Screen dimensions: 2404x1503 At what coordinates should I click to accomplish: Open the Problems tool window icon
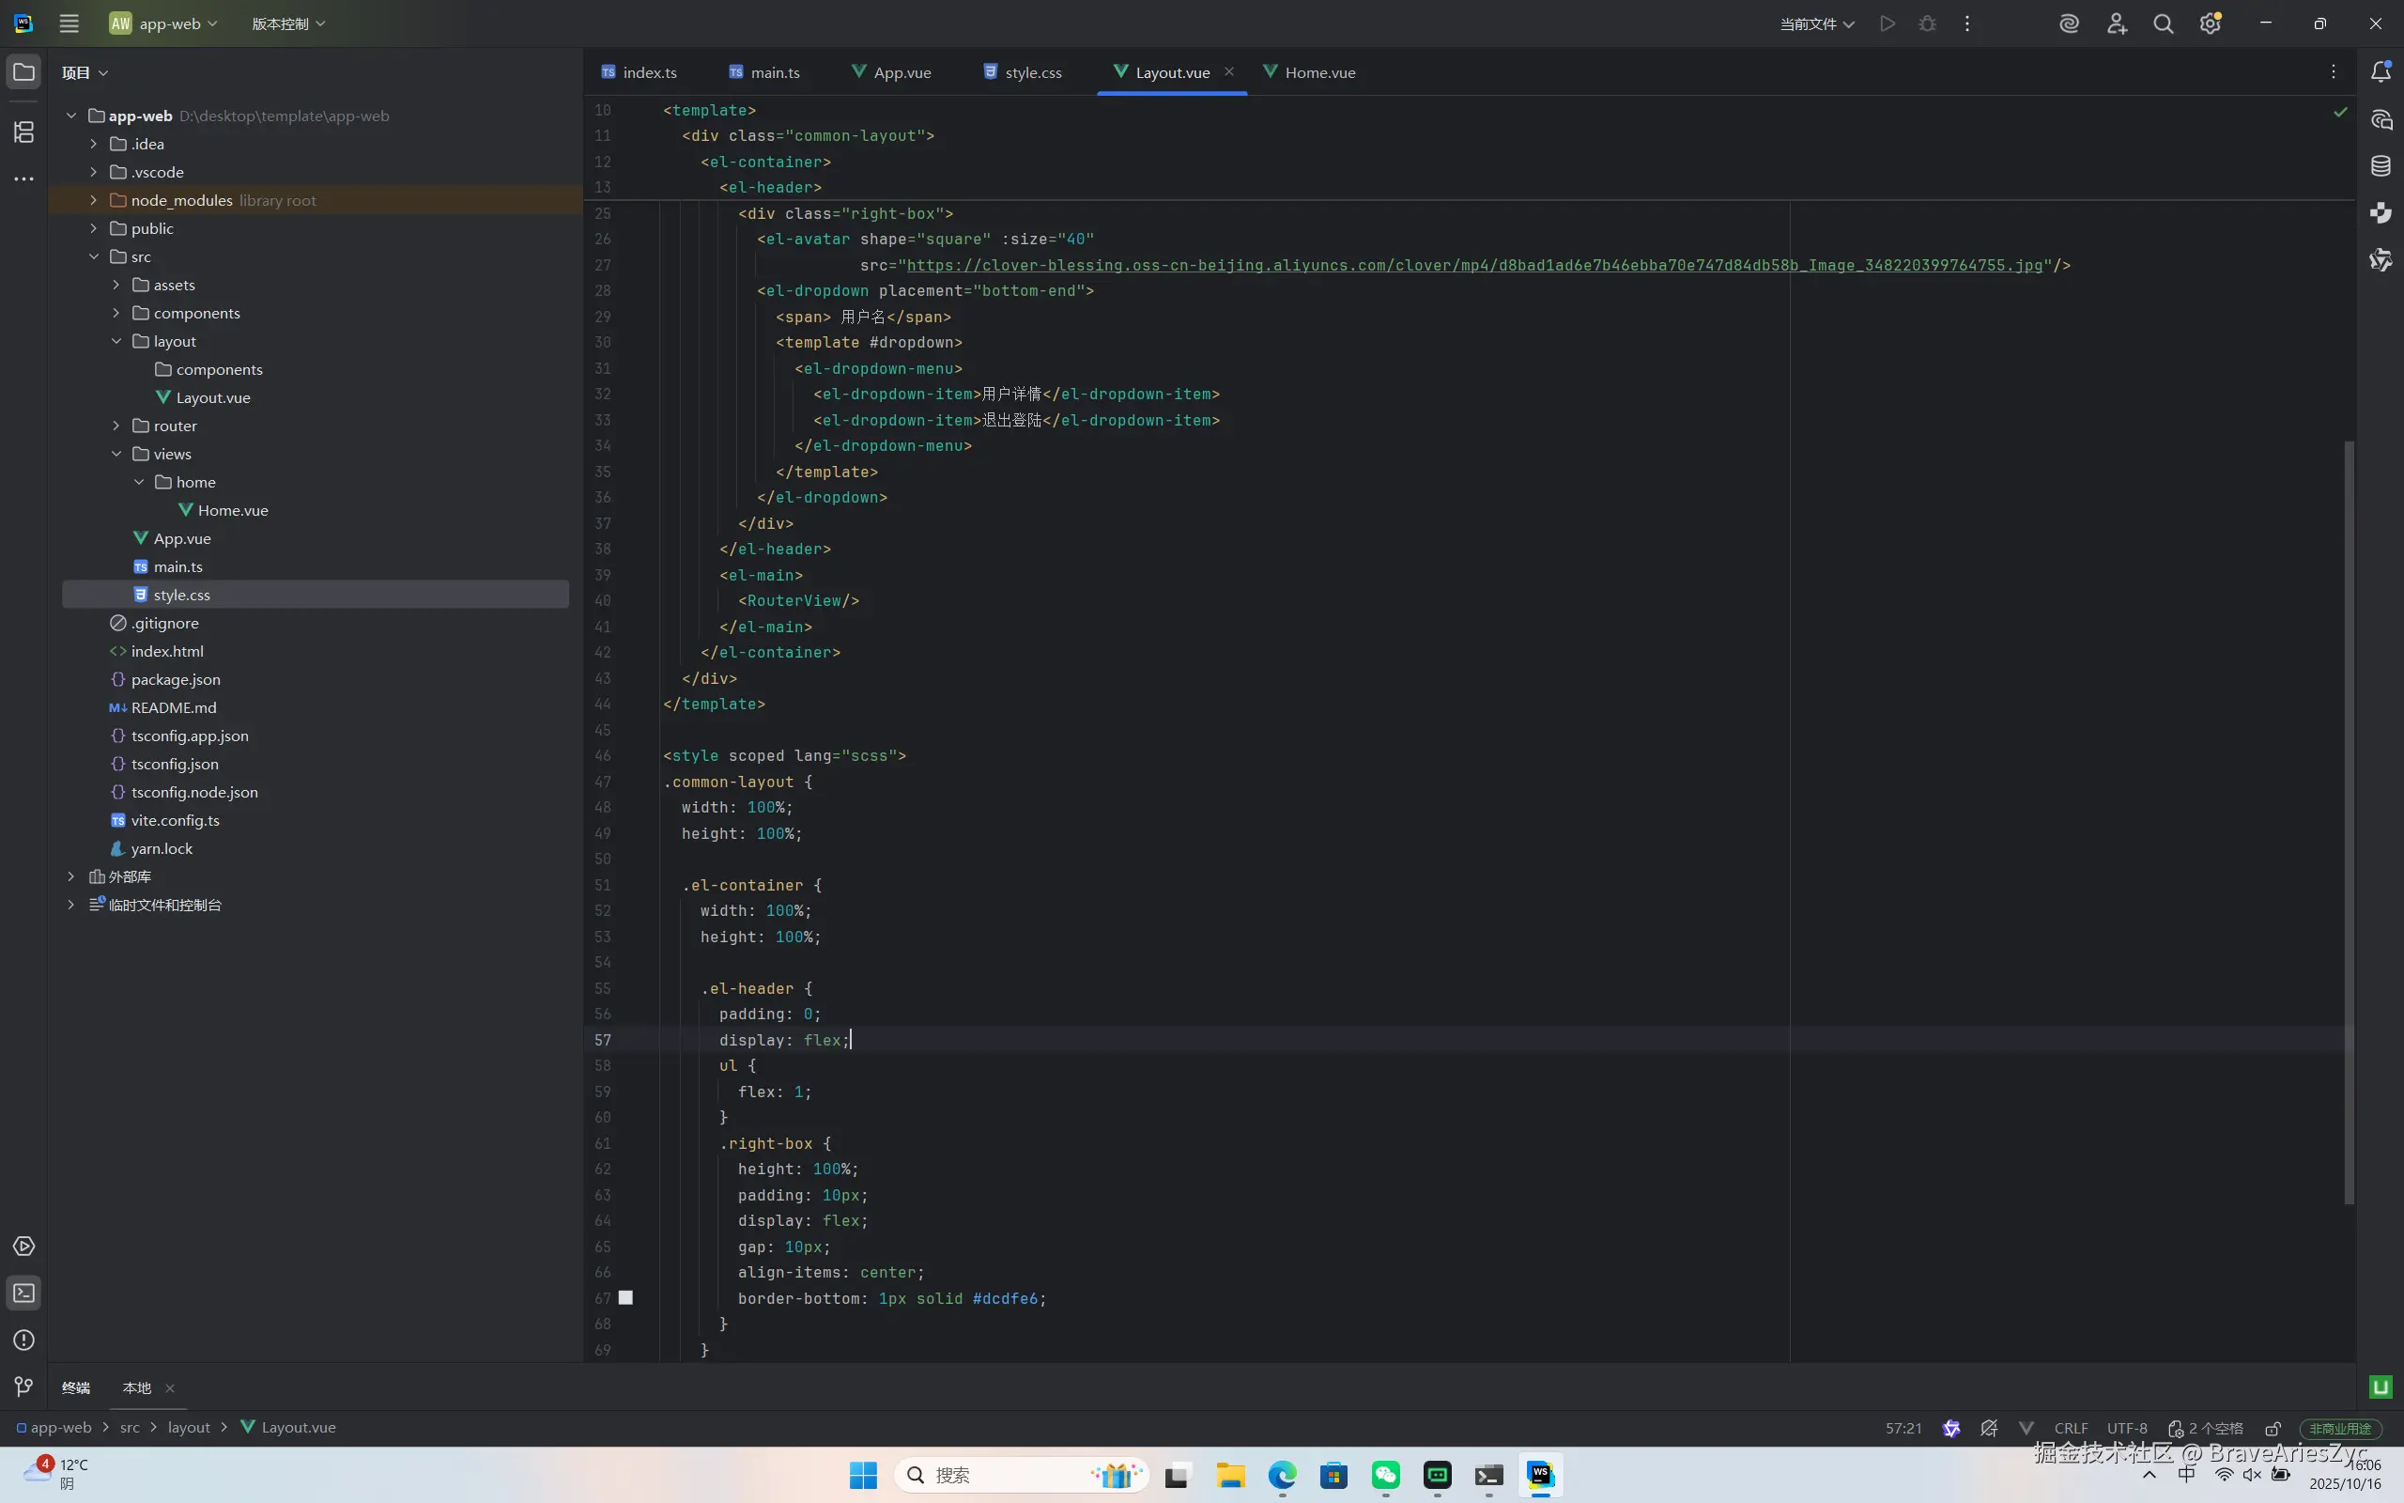[23, 1340]
